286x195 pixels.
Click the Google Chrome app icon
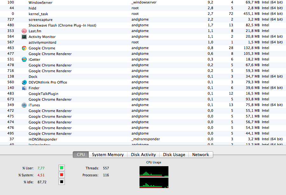[x=24, y=48]
